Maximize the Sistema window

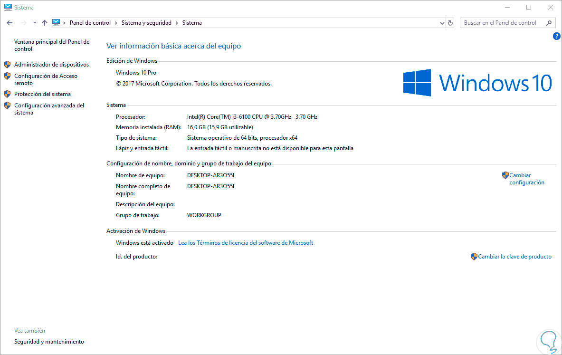tap(529, 7)
